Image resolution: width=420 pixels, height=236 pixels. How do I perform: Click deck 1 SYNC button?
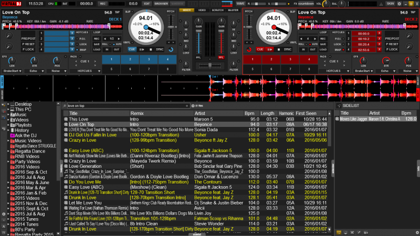click(160, 49)
